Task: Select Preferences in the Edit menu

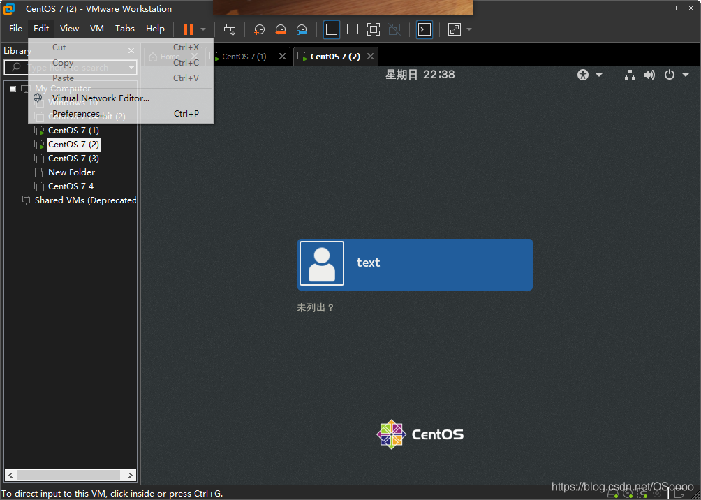Action: pos(121,114)
